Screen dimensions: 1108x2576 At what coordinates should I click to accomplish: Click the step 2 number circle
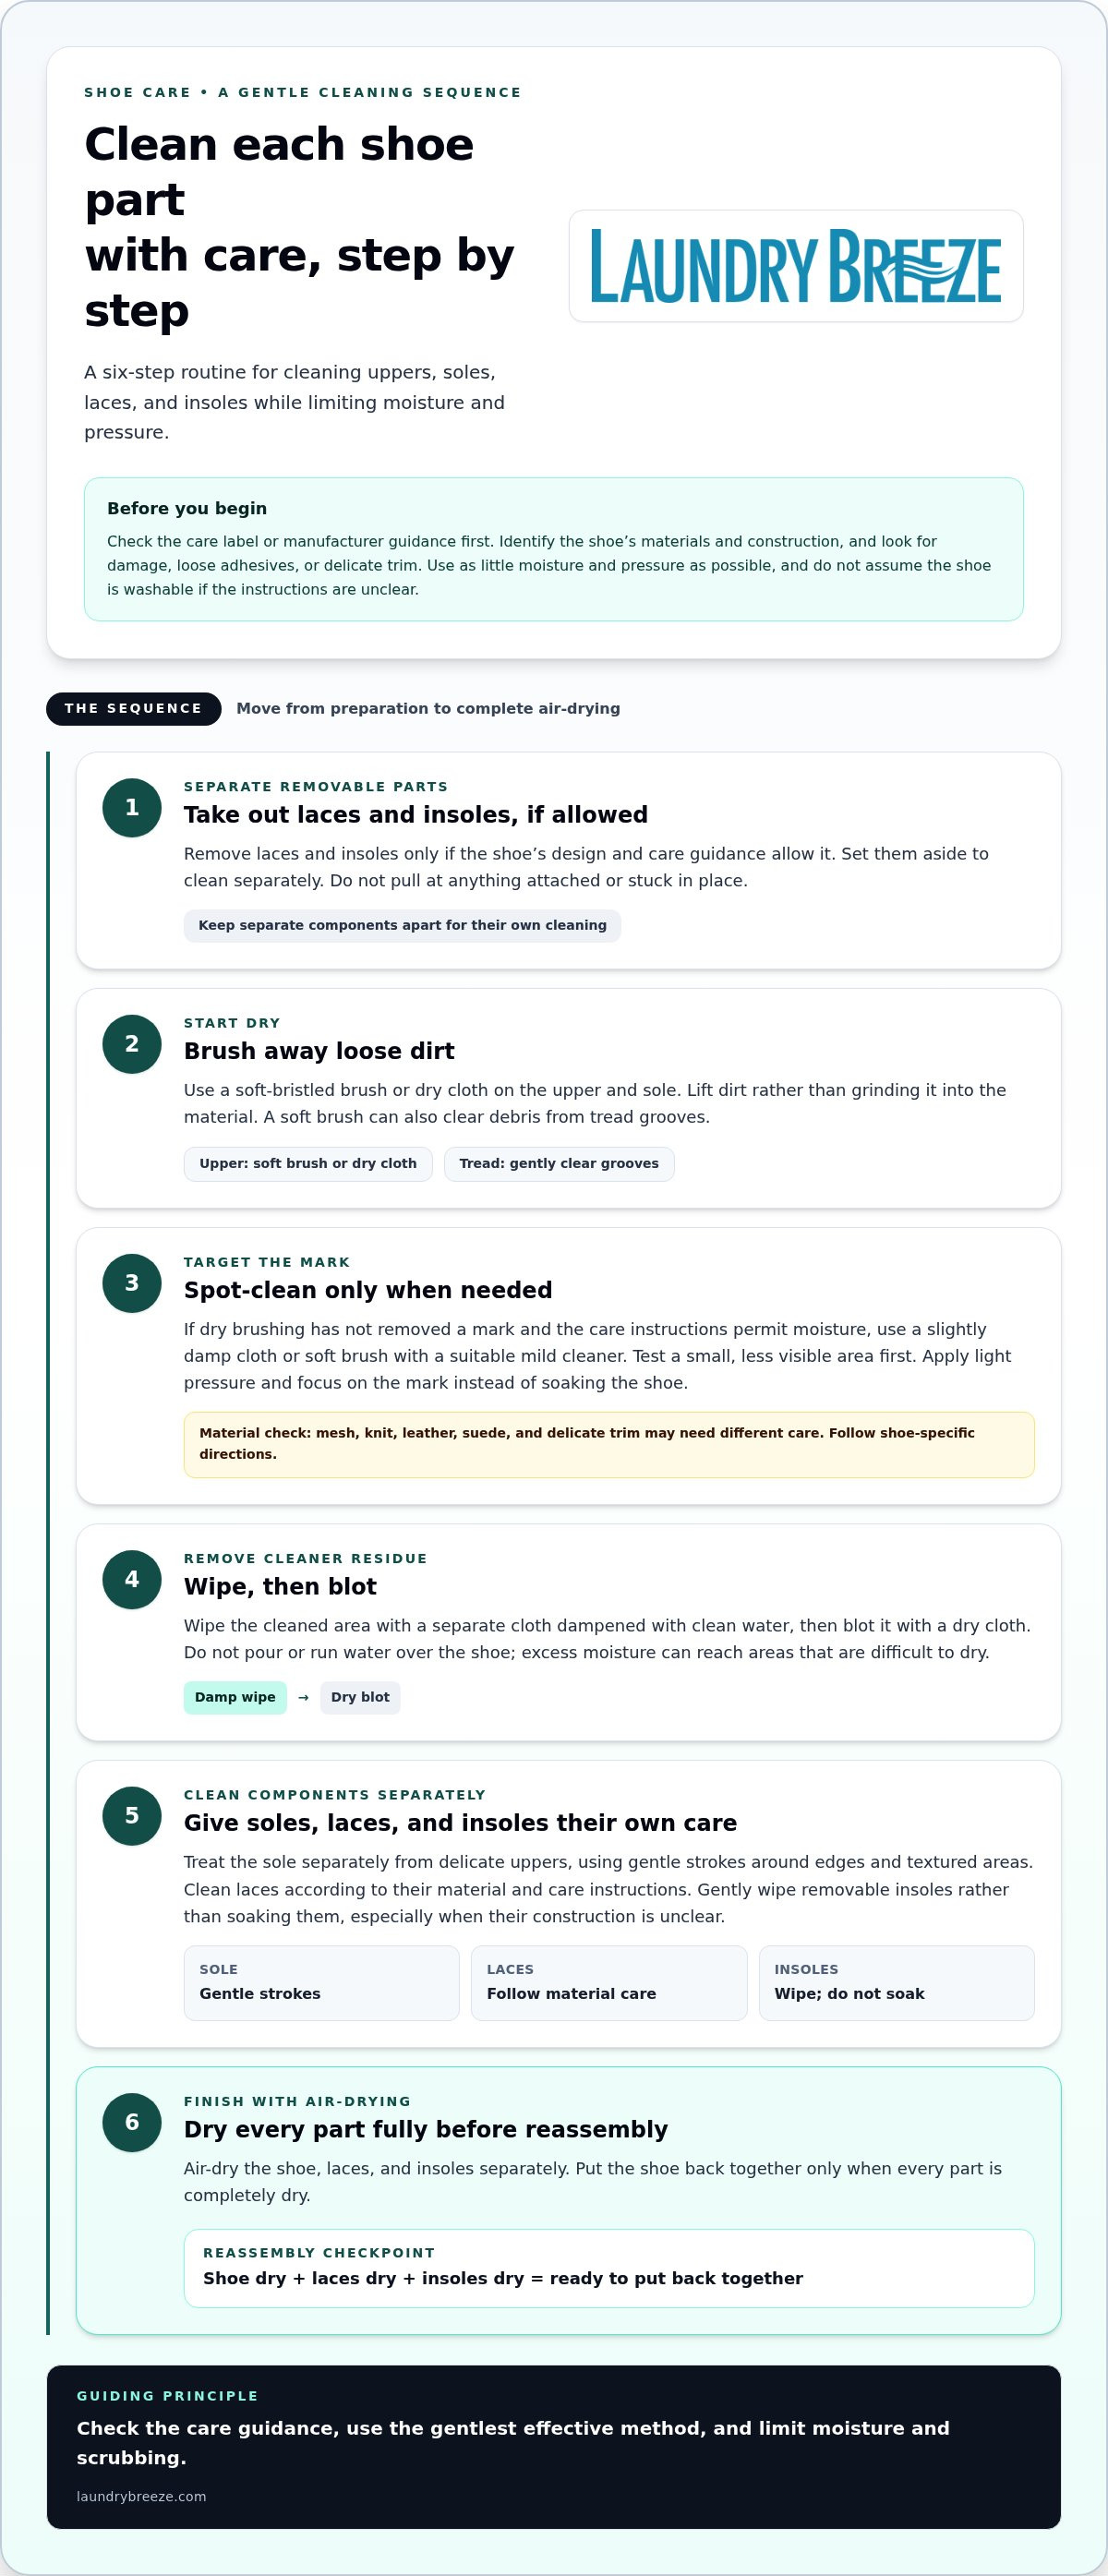[132, 1044]
